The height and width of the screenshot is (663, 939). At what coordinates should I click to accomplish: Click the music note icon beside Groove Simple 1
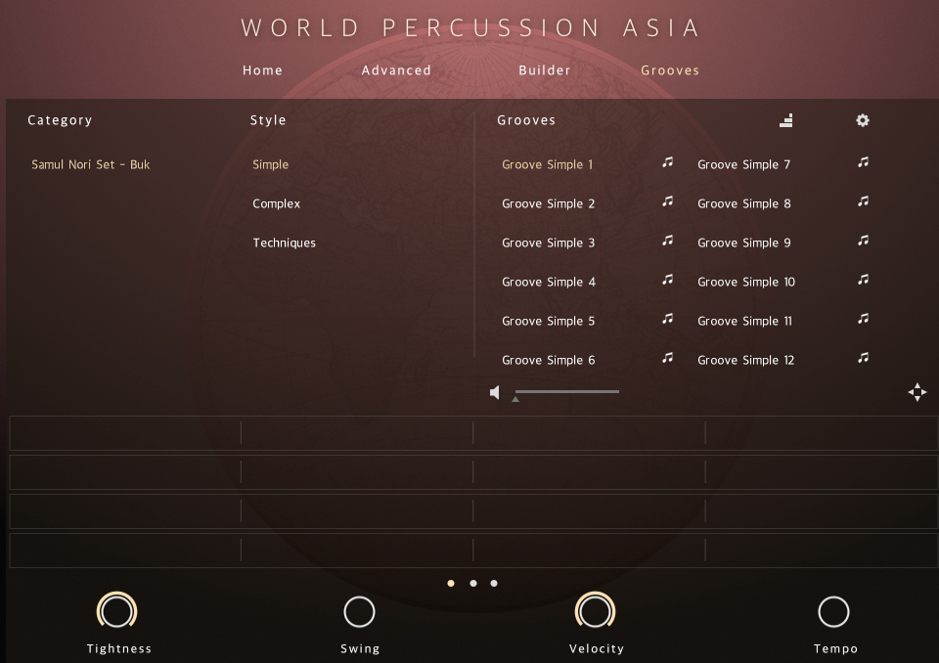(667, 163)
